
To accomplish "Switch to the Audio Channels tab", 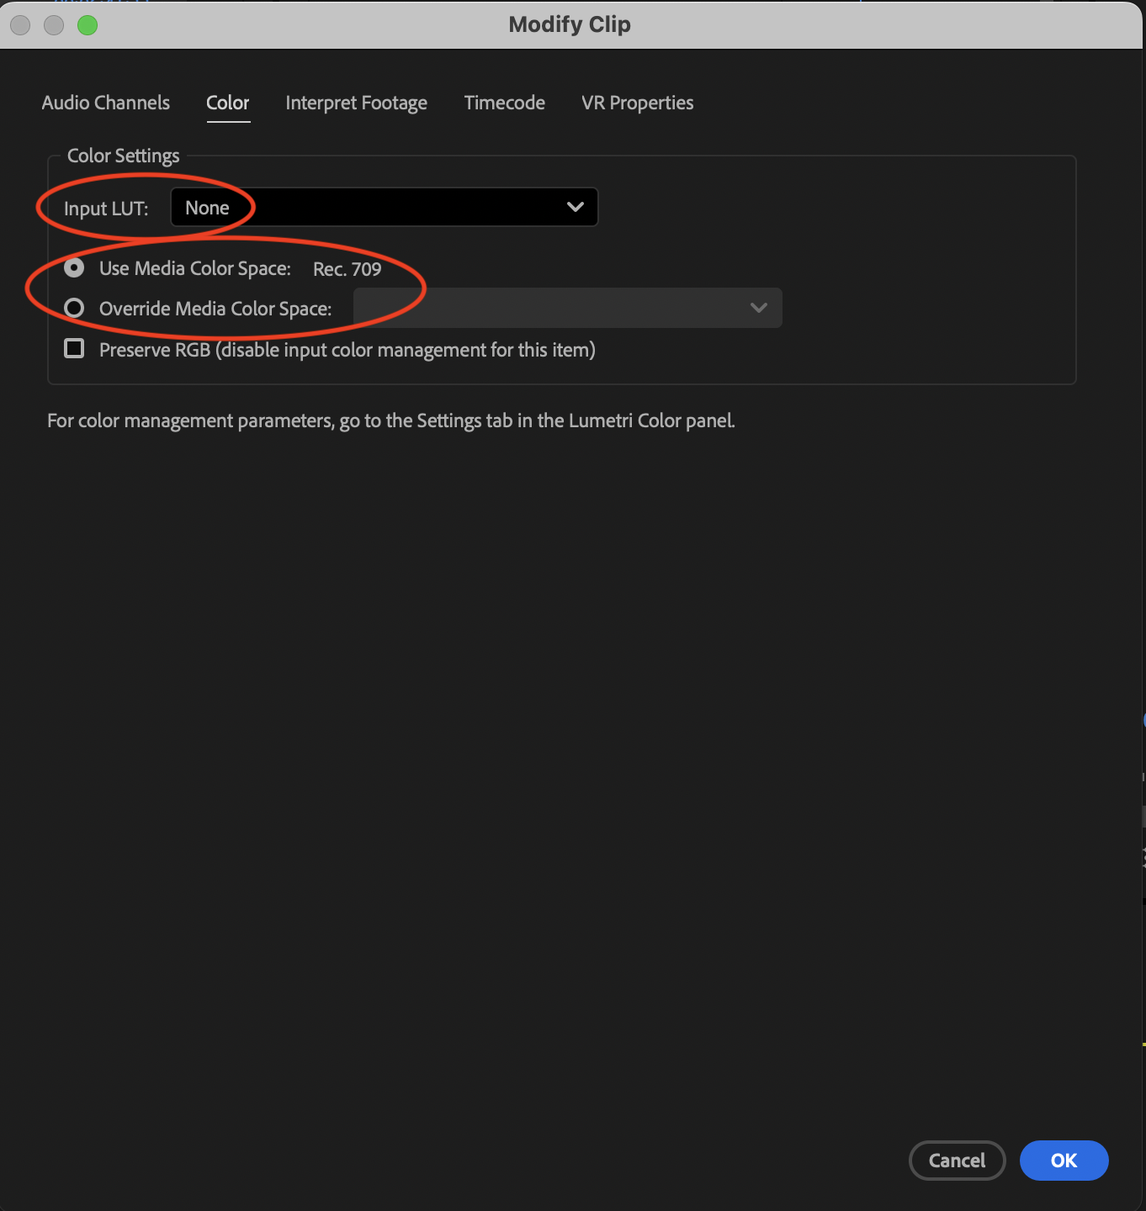I will tap(106, 103).
